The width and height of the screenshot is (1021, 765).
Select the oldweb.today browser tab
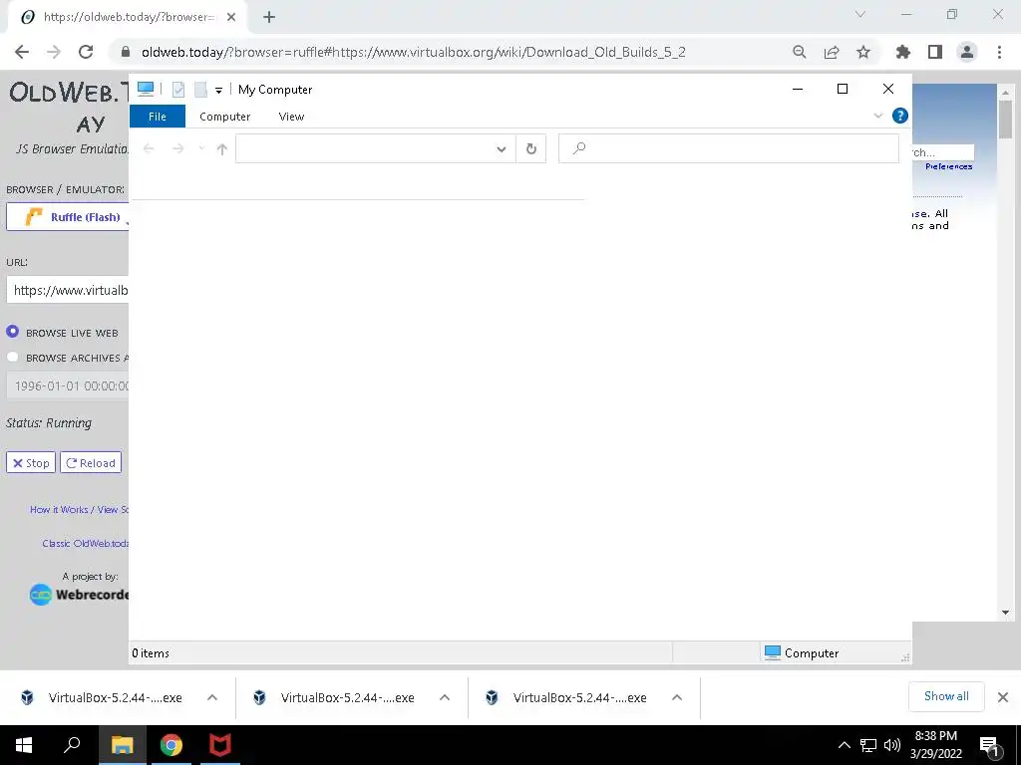(x=128, y=17)
